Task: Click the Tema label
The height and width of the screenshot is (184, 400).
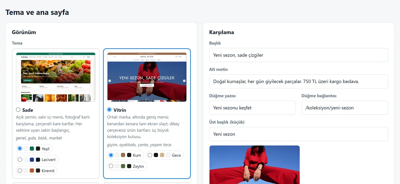Action: point(17,43)
